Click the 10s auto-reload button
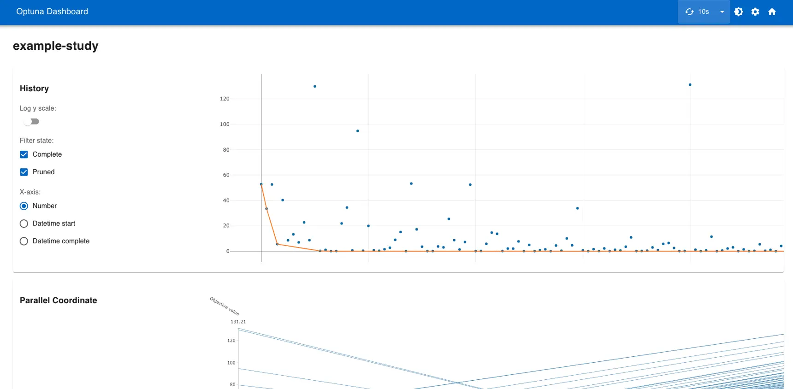 697,12
